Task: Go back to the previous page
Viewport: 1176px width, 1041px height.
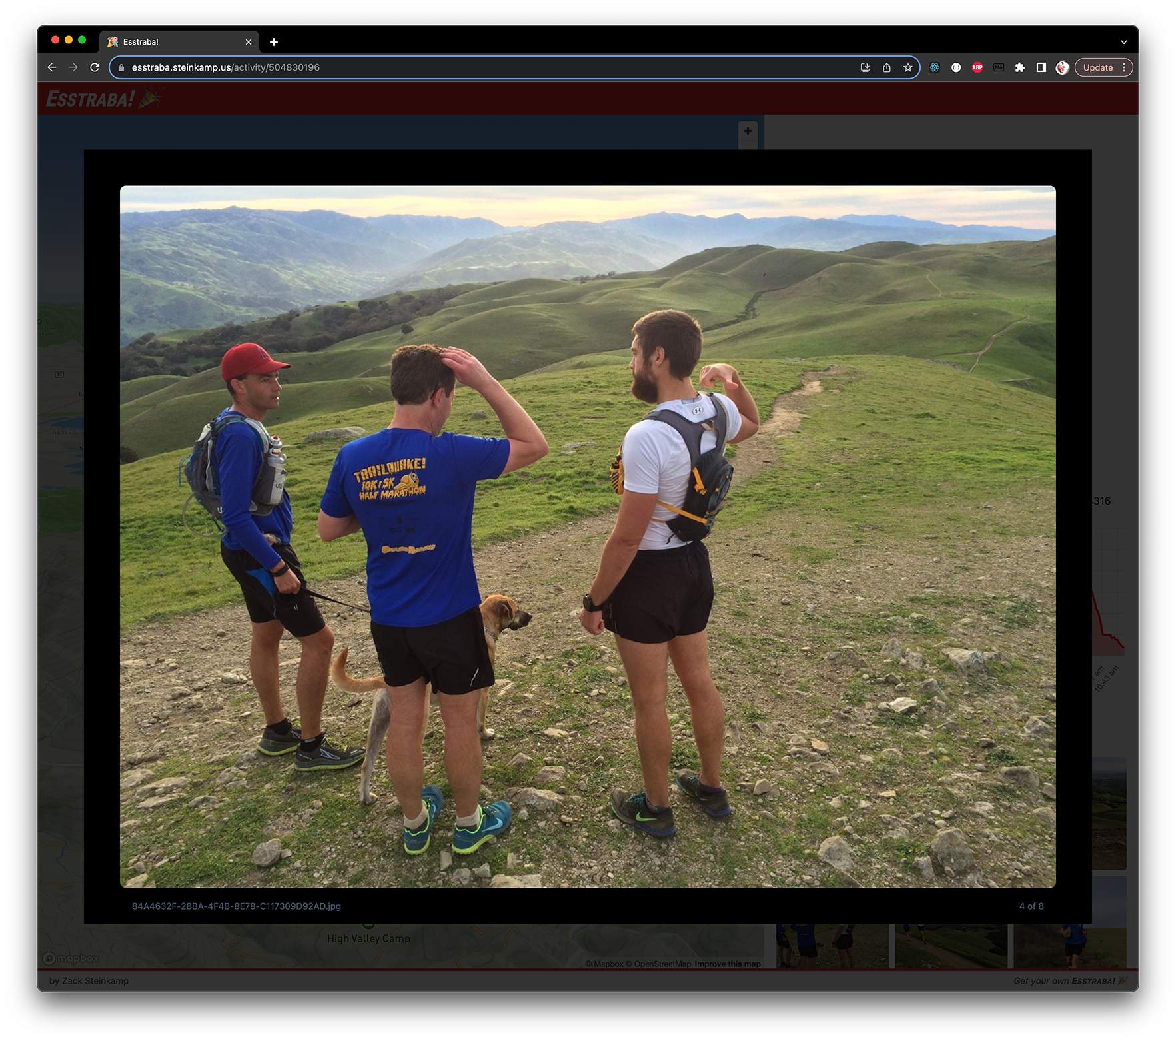Action: click(52, 67)
